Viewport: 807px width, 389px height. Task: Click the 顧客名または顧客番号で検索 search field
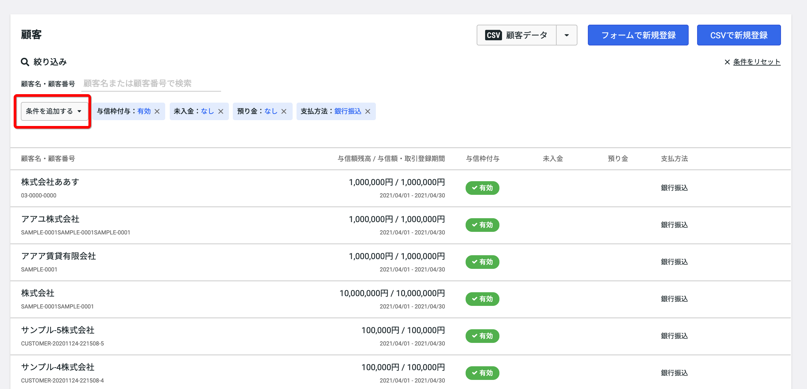point(151,84)
